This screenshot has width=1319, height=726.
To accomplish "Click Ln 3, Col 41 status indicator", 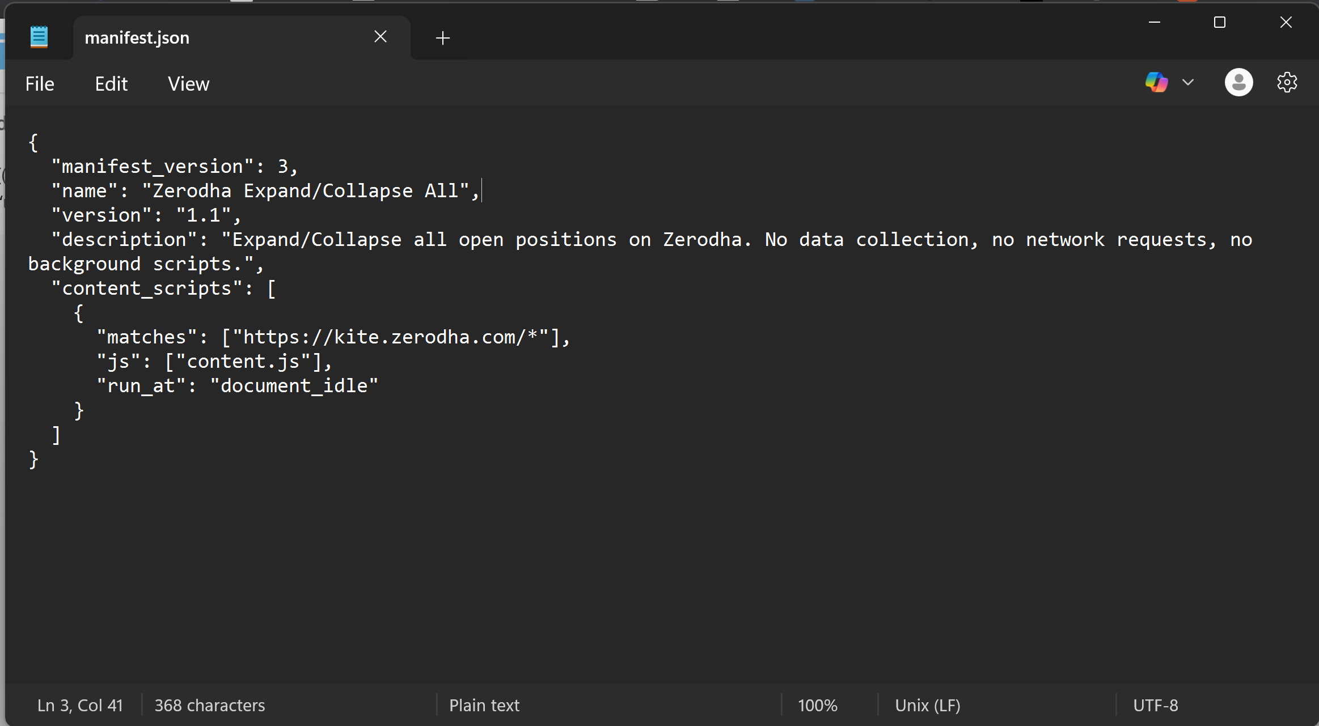I will (x=80, y=705).
